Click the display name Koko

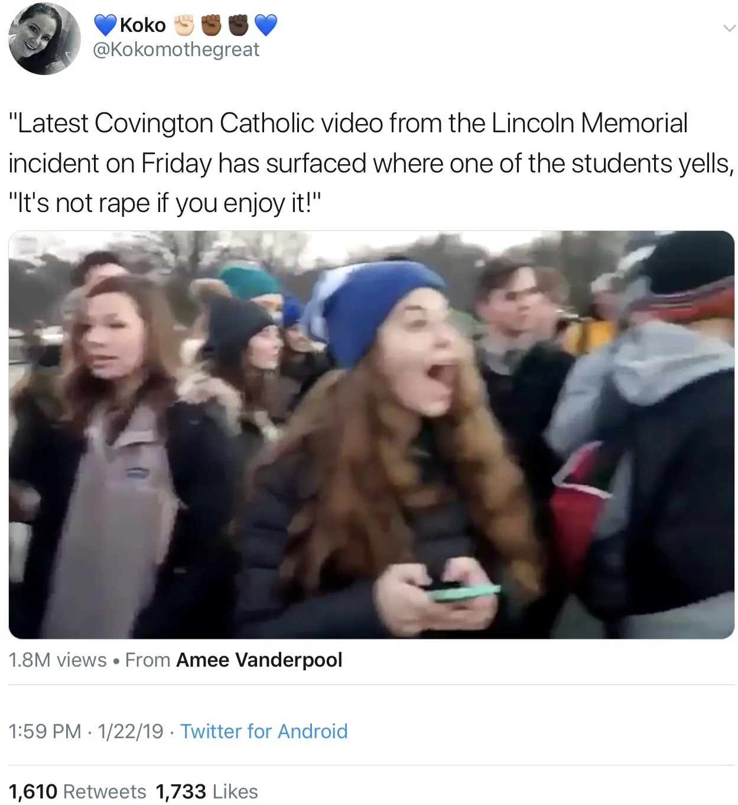pyautogui.click(x=142, y=25)
